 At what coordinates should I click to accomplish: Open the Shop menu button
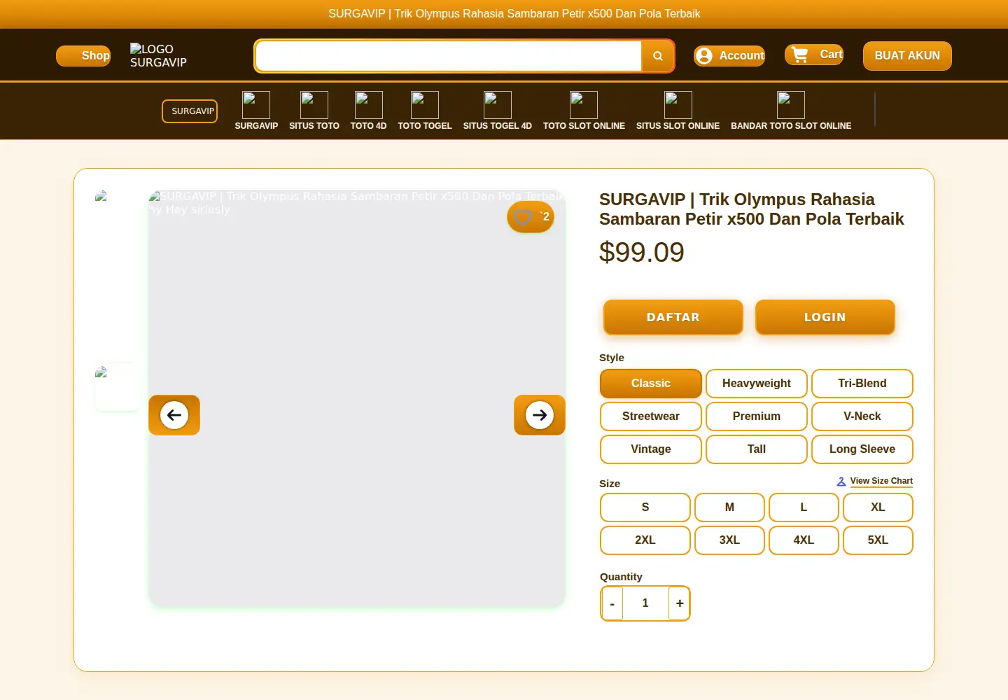[x=83, y=56]
